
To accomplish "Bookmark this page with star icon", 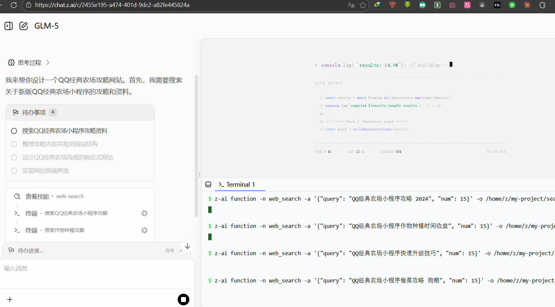I will (x=363, y=5).
